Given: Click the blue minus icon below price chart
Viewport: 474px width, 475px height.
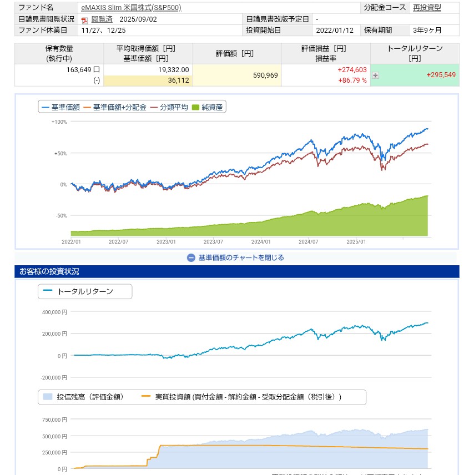Looking at the screenshot, I should point(191,257).
